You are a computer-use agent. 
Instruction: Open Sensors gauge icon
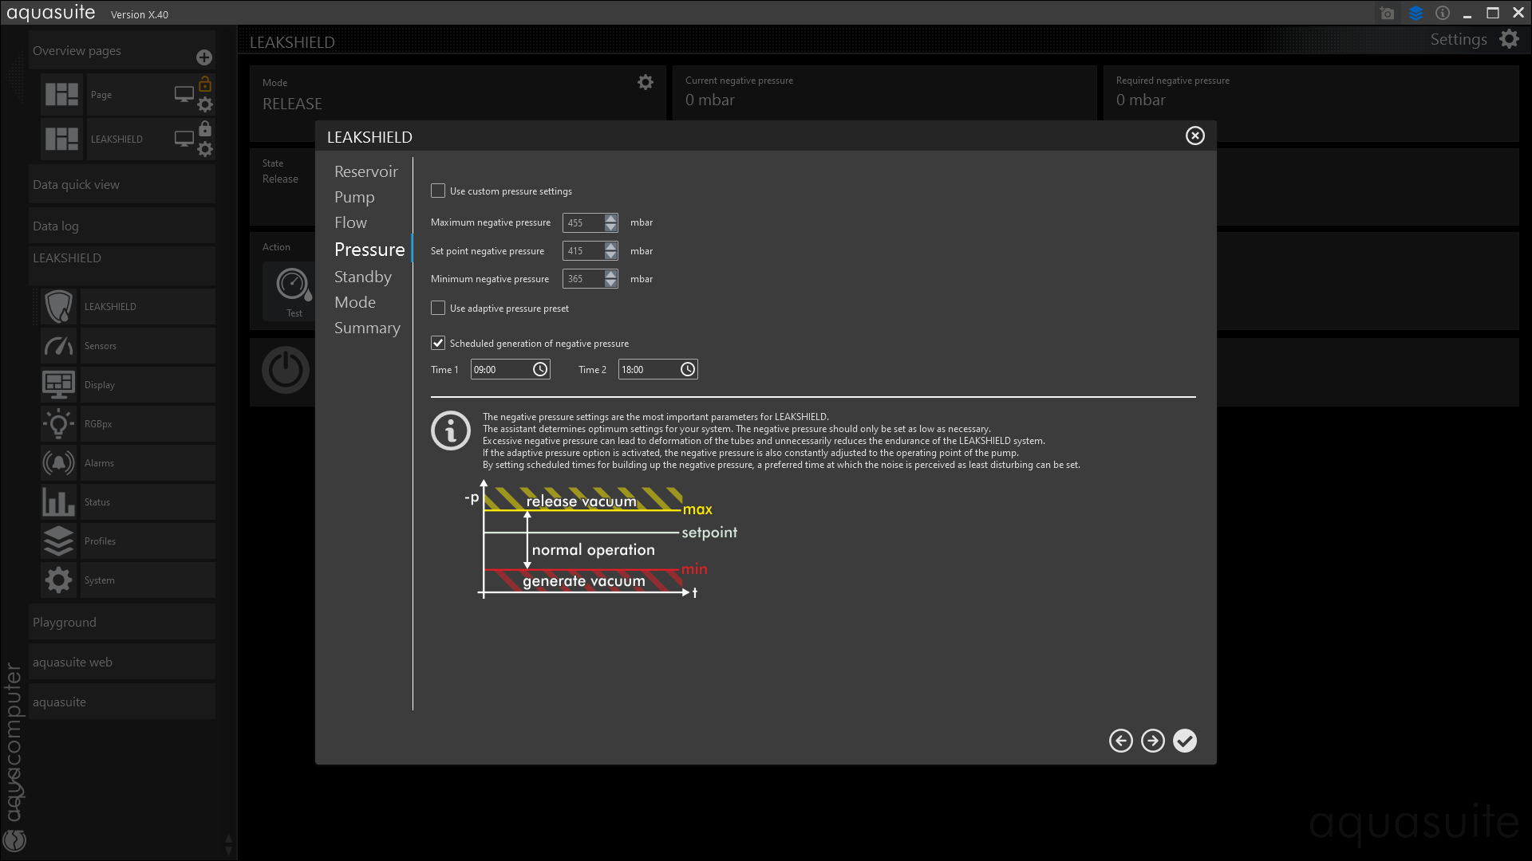[x=58, y=345]
